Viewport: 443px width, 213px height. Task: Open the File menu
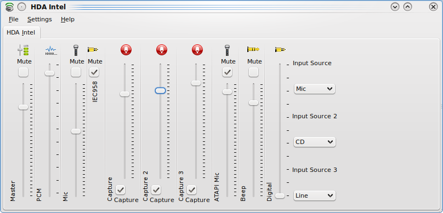(x=14, y=19)
